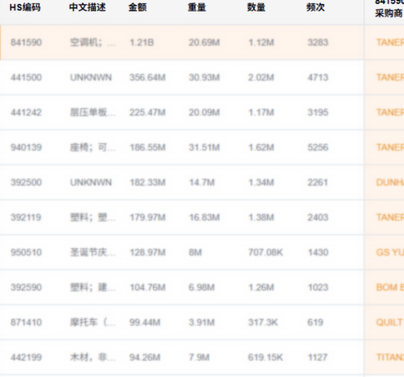Click the 频次 column header
Screen dimensions: 404x377
316,8
